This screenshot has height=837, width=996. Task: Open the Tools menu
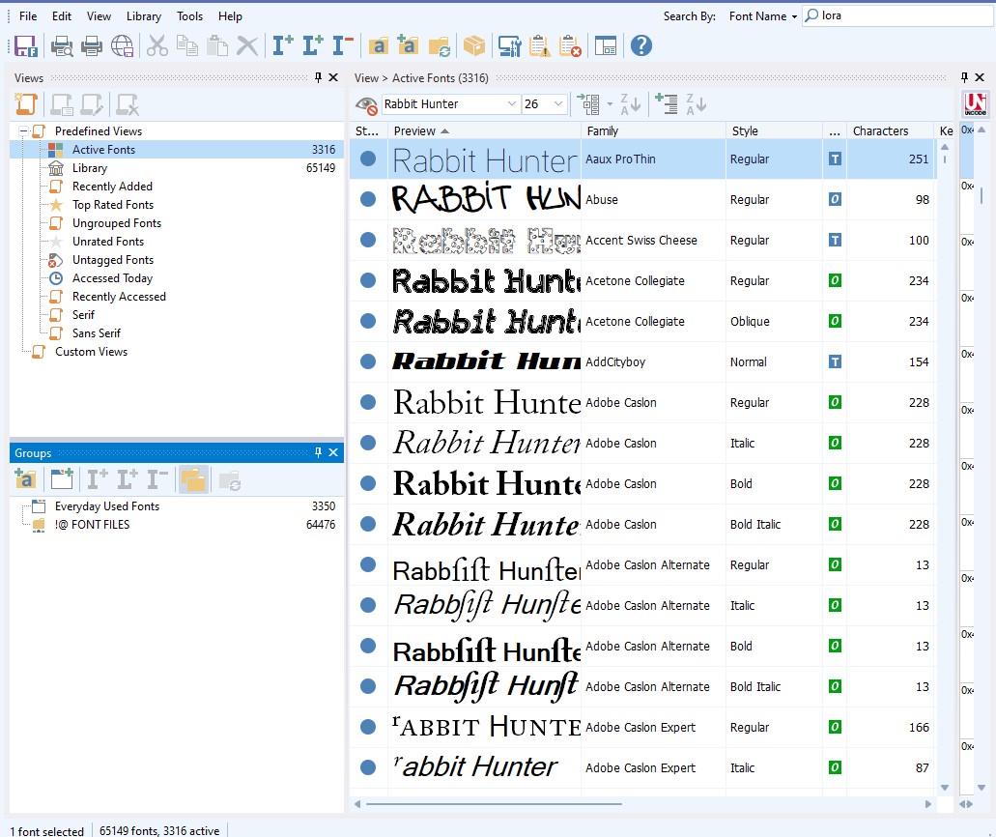(189, 15)
